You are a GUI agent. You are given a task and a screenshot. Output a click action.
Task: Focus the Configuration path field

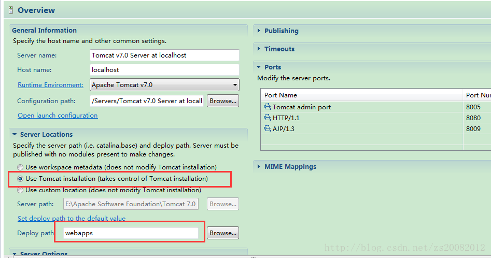coord(147,101)
